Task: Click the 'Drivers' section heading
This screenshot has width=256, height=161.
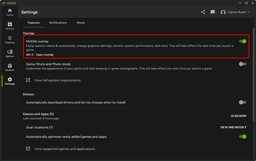Action: pyautogui.click(x=28, y=94)
